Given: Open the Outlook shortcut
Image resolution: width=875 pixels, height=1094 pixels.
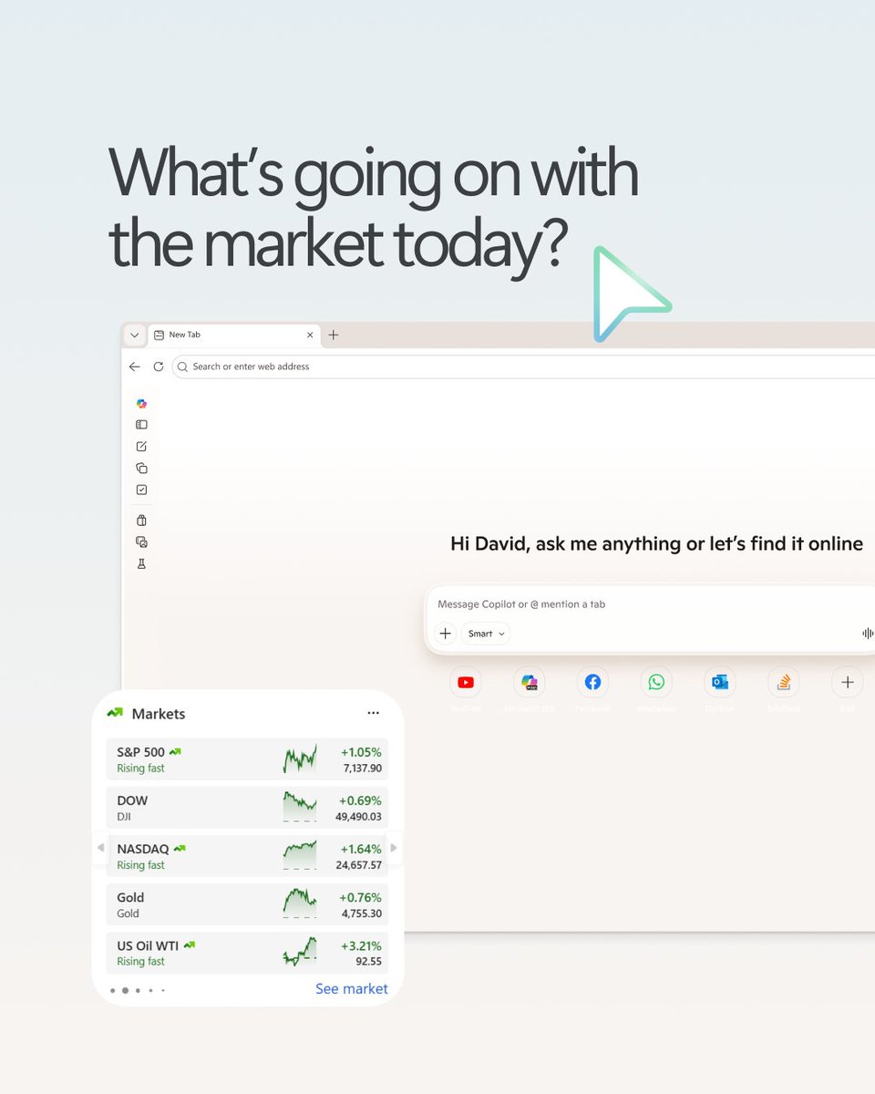Looking at the screenshot, I should (720, 682).
